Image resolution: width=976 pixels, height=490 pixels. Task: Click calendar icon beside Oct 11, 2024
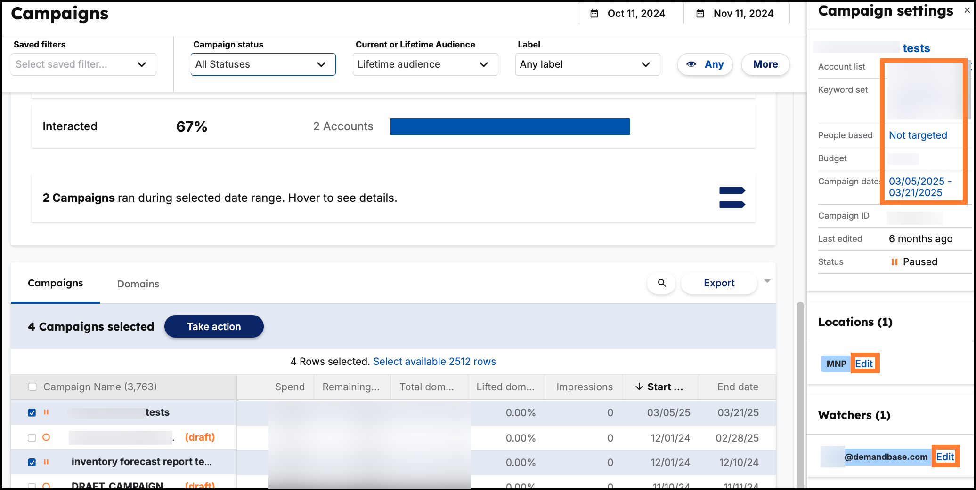click(594, 14)
